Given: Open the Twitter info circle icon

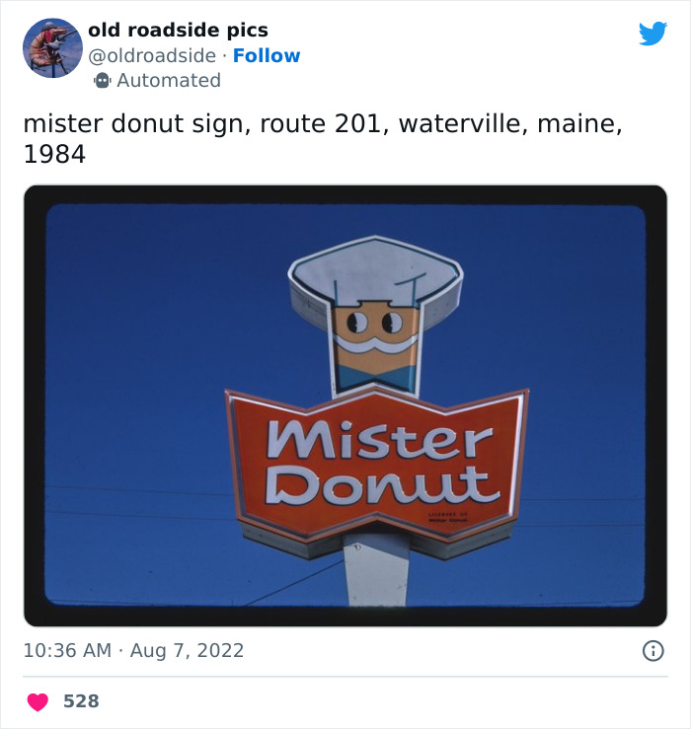Looking at the screenshot, I should pyautogui.click(x=653, y=650).
